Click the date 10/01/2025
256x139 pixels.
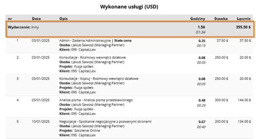tap(41, 122)
